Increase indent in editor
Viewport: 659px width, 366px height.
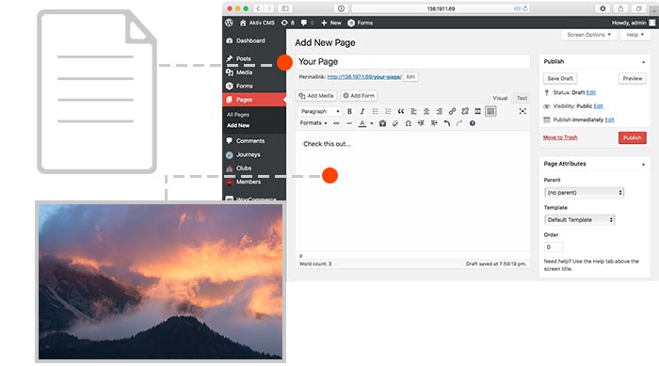434,123
